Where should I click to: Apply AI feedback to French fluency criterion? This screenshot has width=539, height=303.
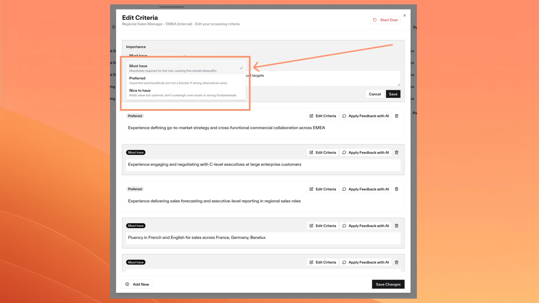click(x=366, y=226)
